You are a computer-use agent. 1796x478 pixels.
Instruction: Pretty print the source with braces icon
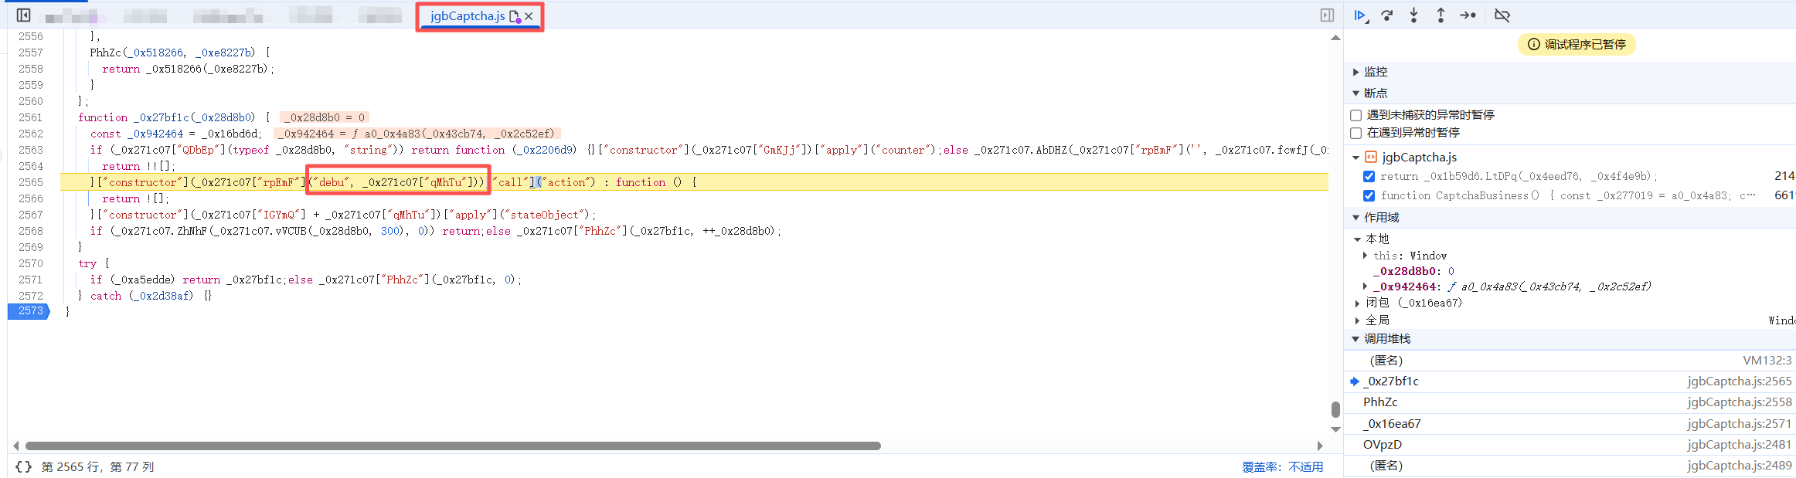coord(23,466)
